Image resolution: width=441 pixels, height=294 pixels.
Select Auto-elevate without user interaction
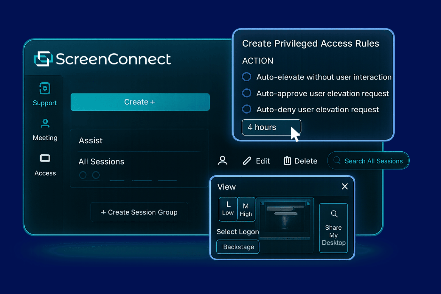coord(246,77)
